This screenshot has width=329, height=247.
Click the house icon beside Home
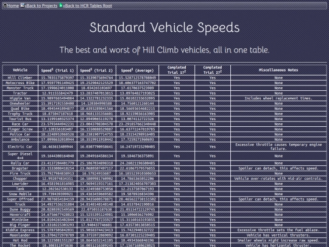[5, 5]
